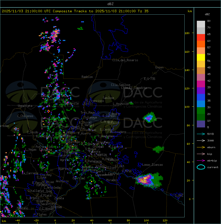Click the 'Mirador' map label
Image resolution: width=221 pixels, height=224 pixels.
[x=112, y=180]
